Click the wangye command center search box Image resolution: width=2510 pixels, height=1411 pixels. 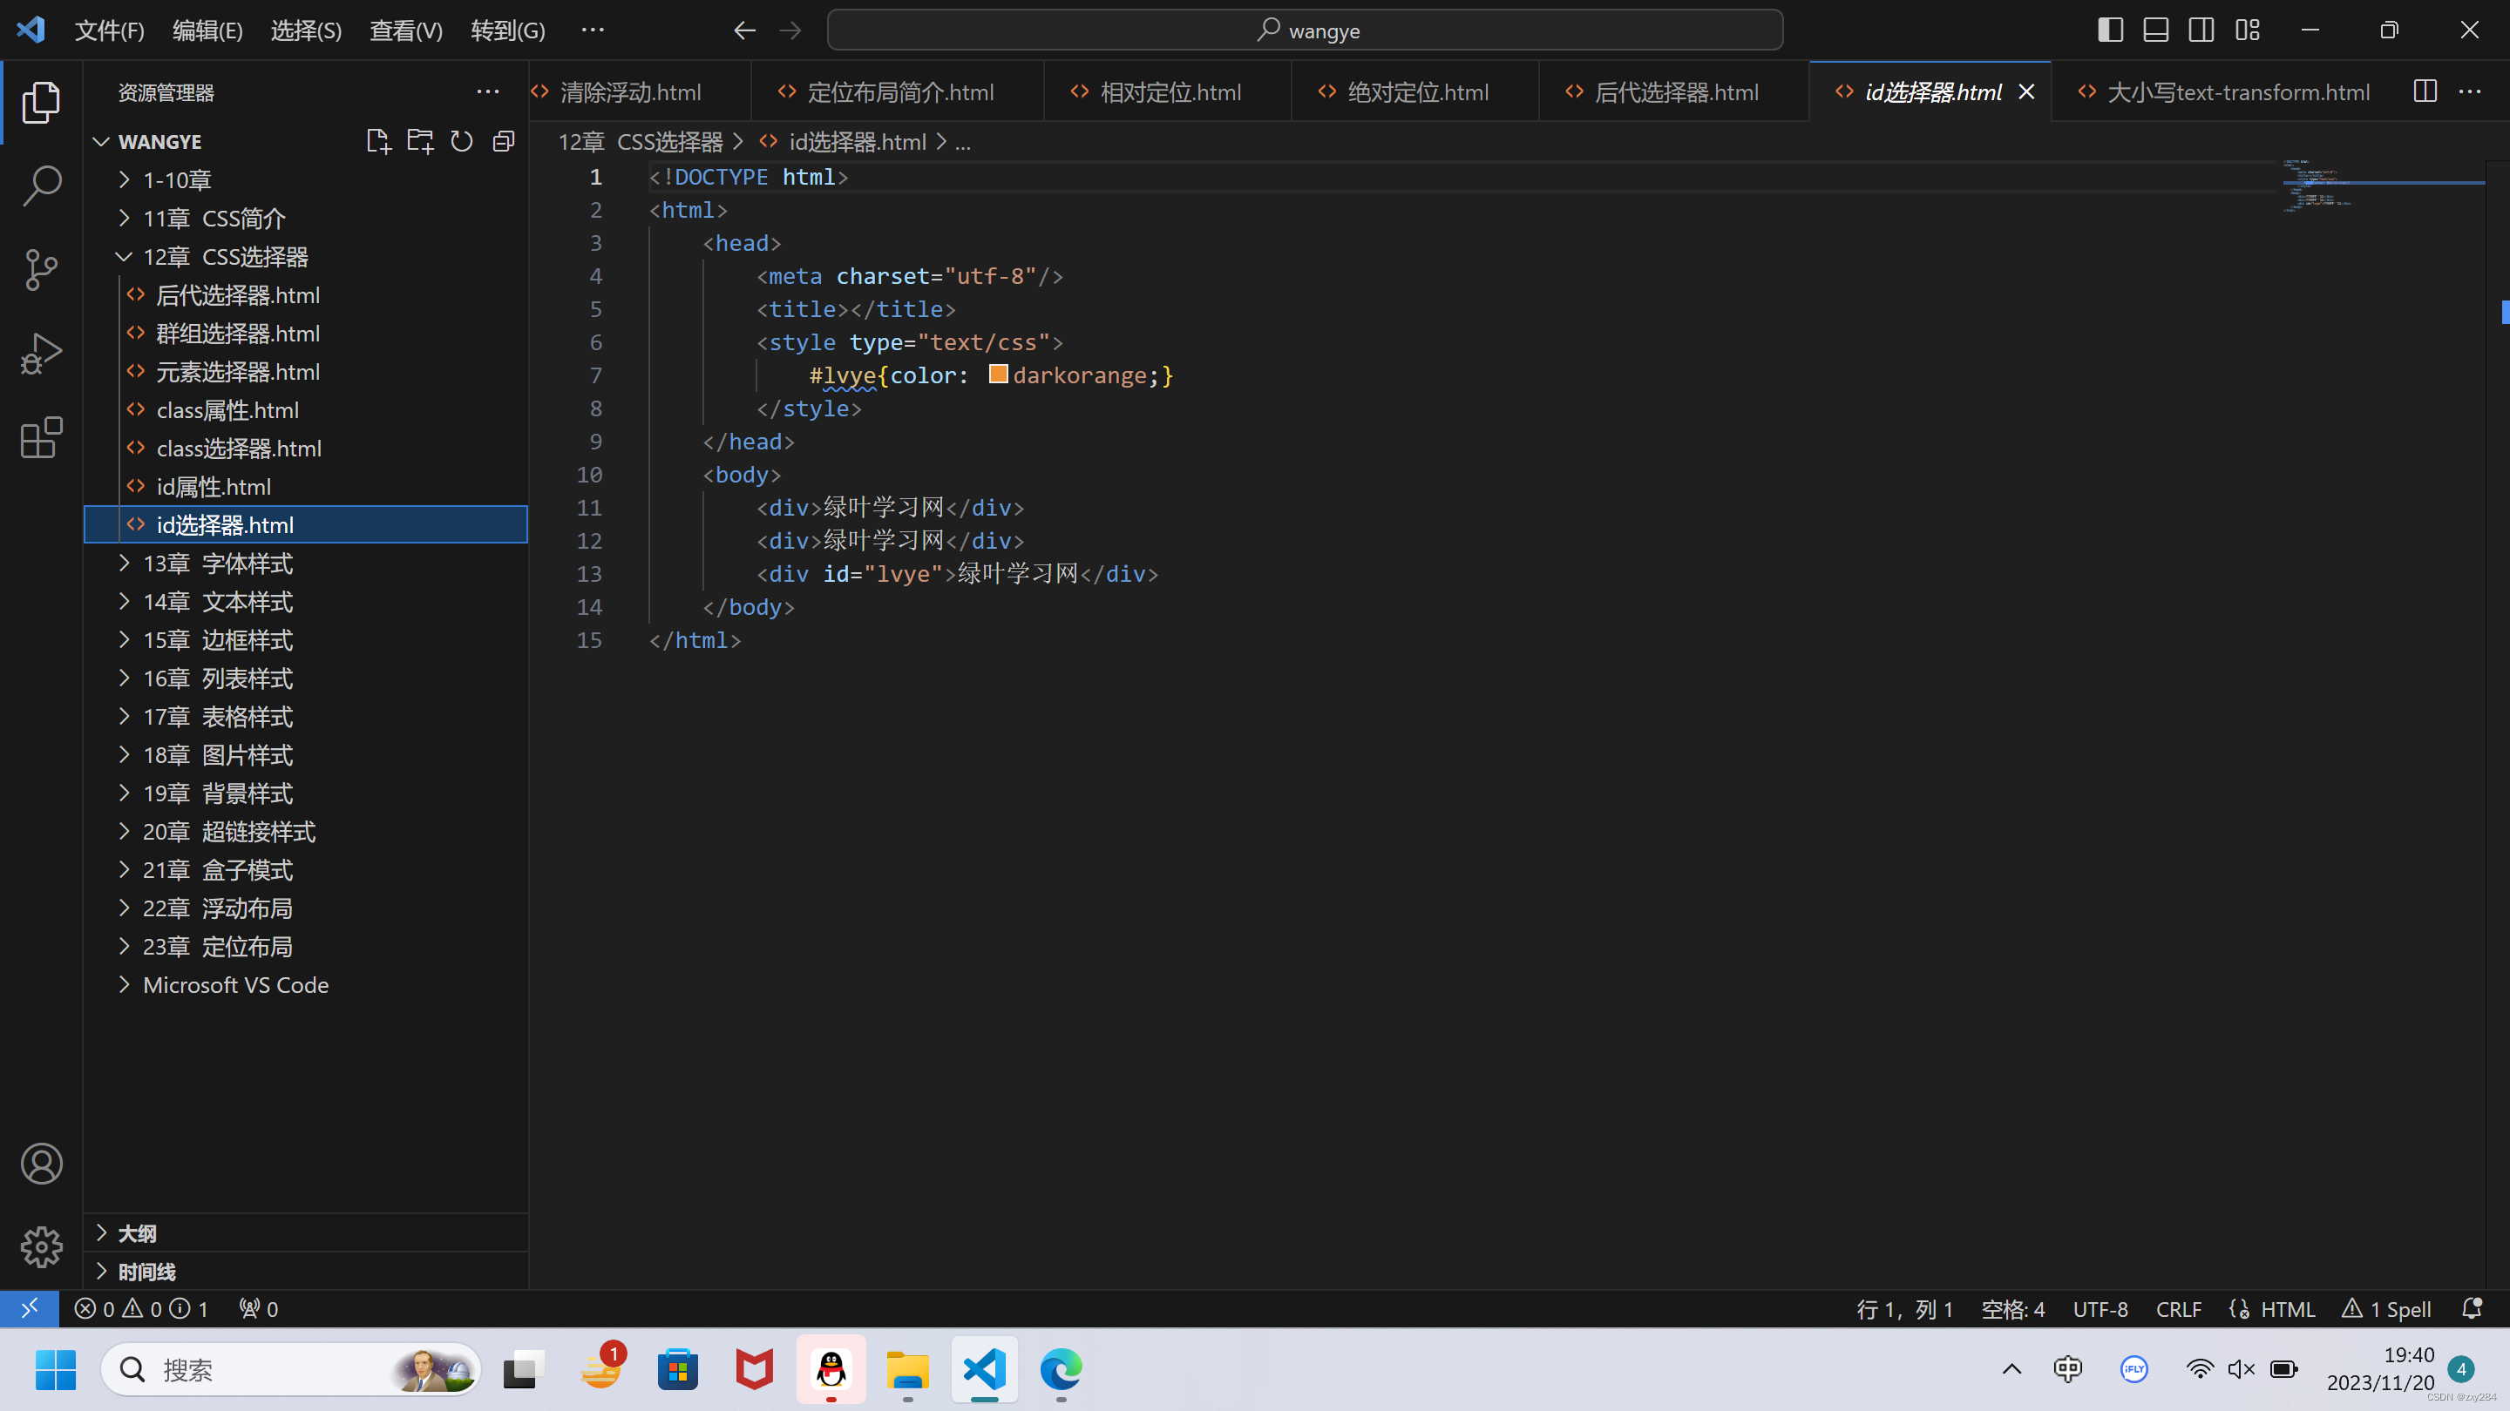(x=1305, y=30)
